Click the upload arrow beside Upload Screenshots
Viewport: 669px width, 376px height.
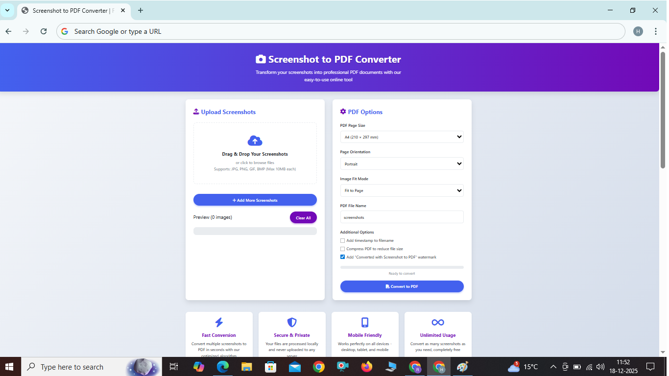[x=195, y=112]
